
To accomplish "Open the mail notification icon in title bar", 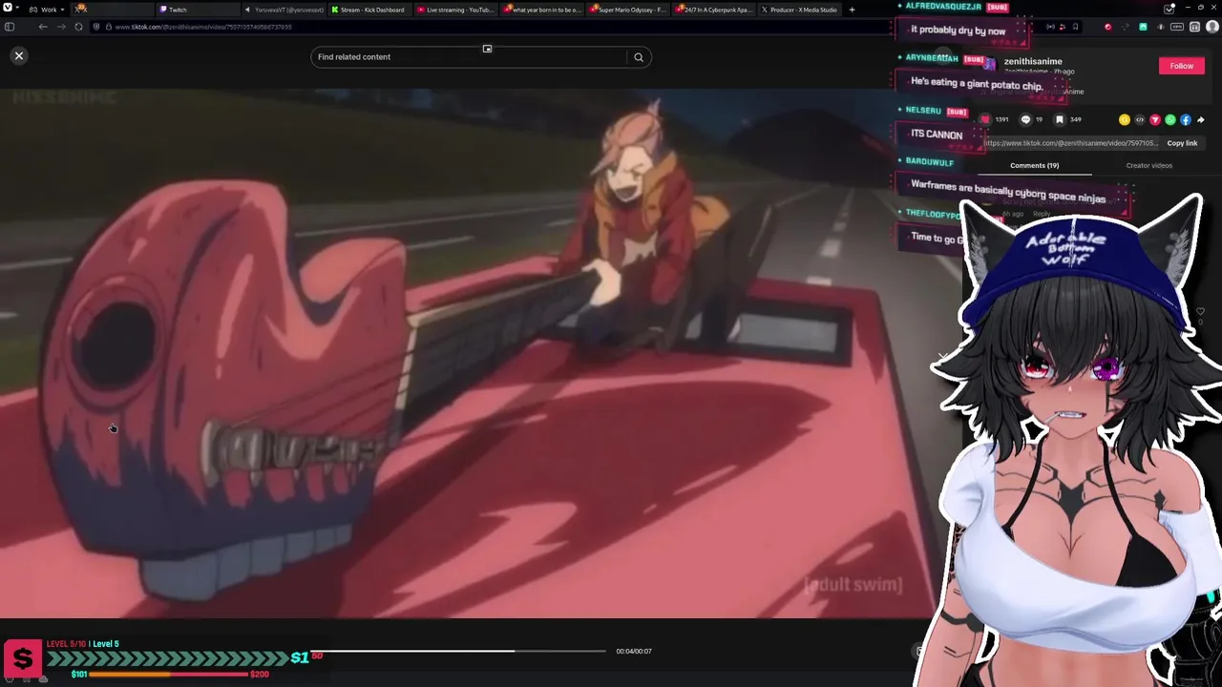I will [x=1169, y=9].
